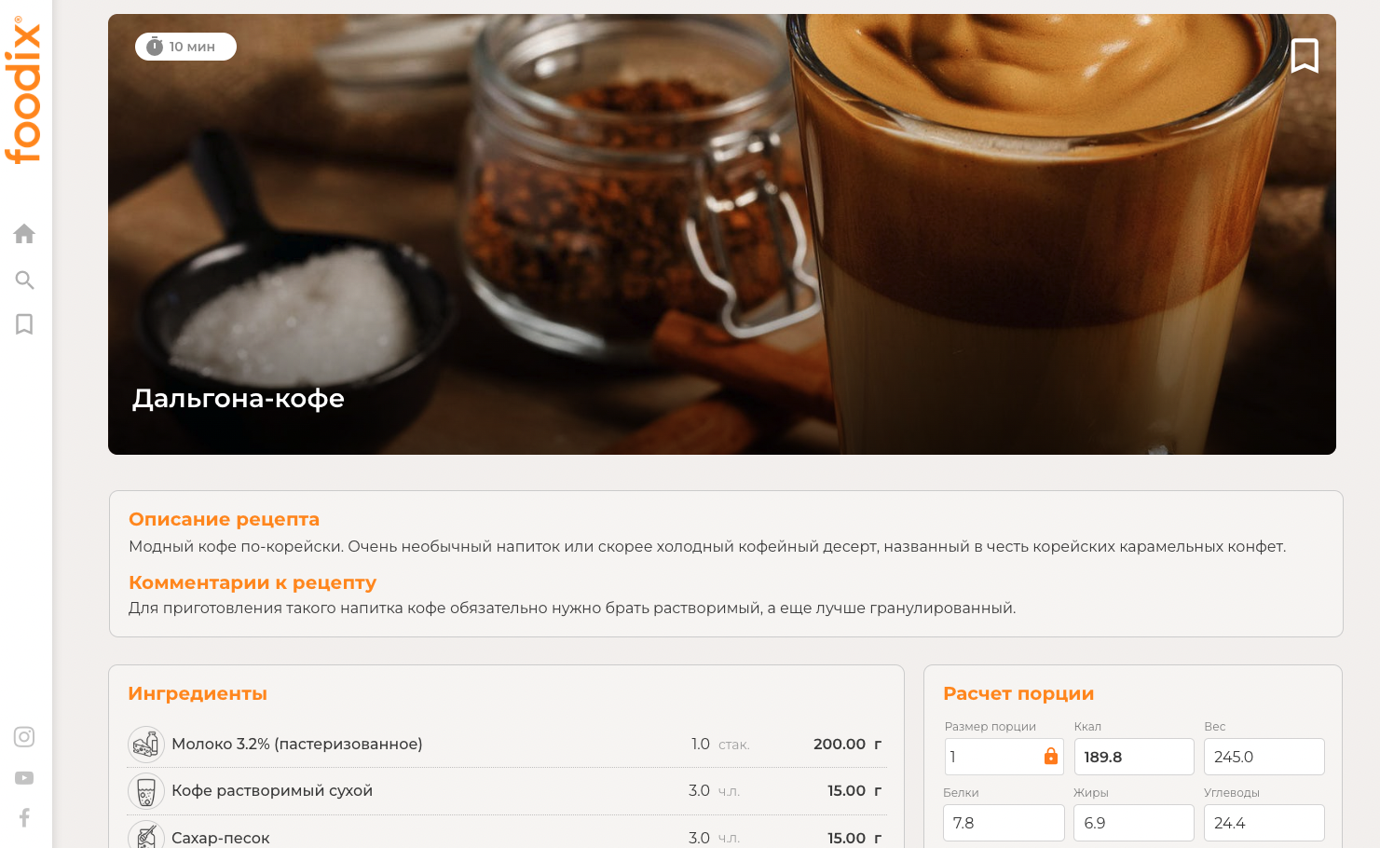Open the YouTube link icon
The width and height of the screenshot is (1380, 848).
point(24,778)
